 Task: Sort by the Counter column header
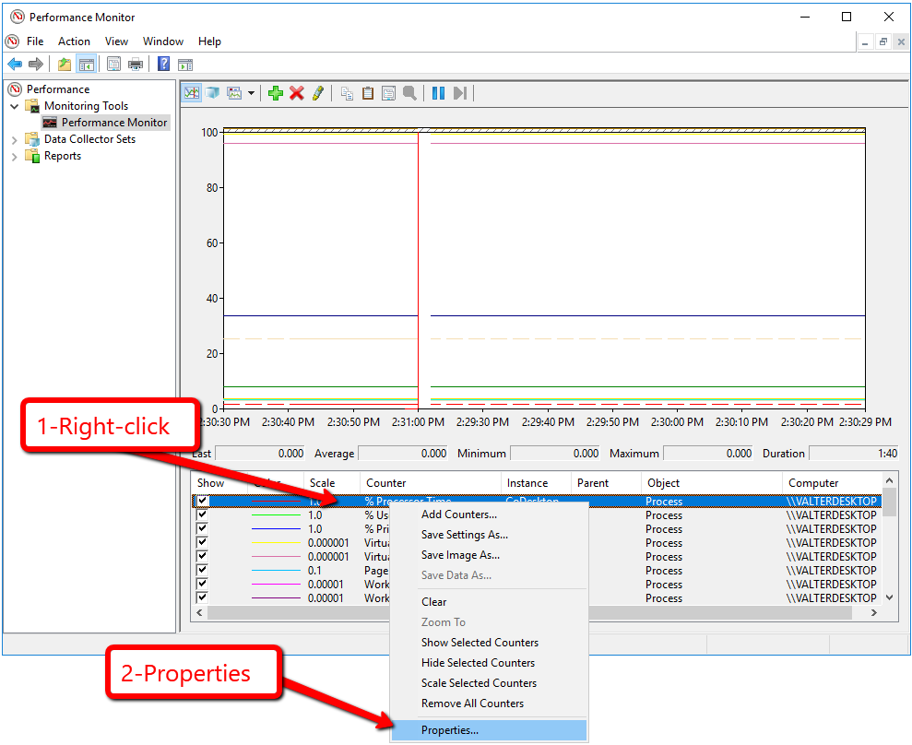[x=431, y=483]
